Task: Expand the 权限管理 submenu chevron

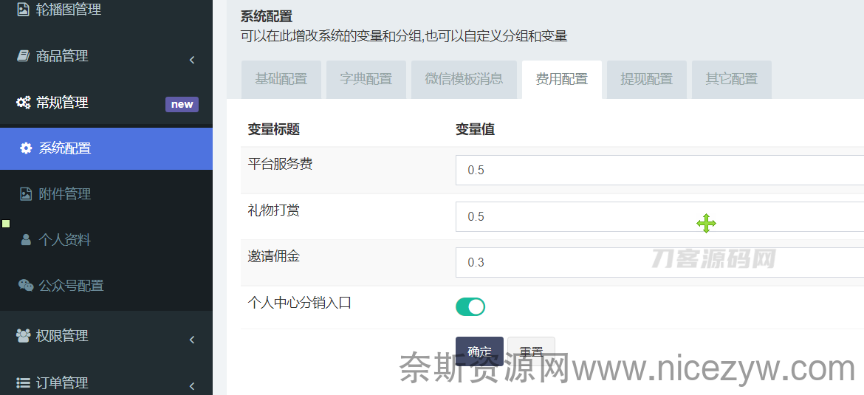Action: point(192,340)
